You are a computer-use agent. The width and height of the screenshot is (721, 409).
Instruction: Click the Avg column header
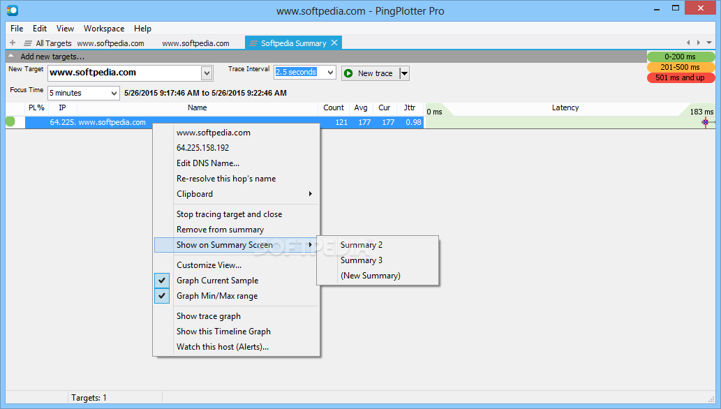click(360, 107)
